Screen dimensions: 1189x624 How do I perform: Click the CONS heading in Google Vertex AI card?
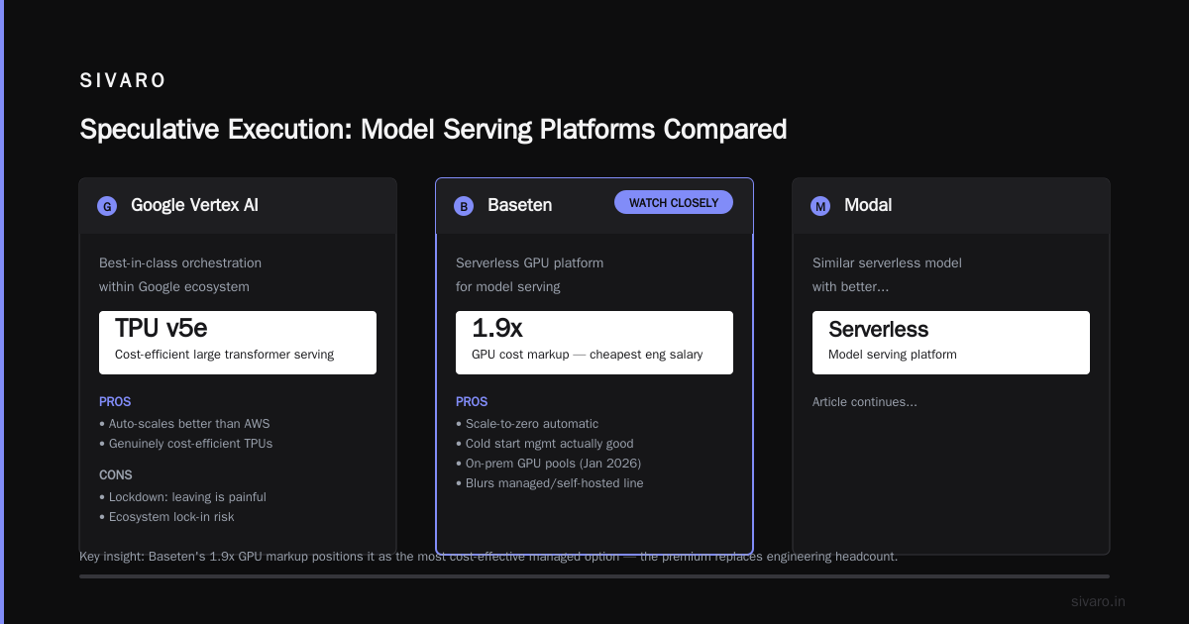point(116,475)
